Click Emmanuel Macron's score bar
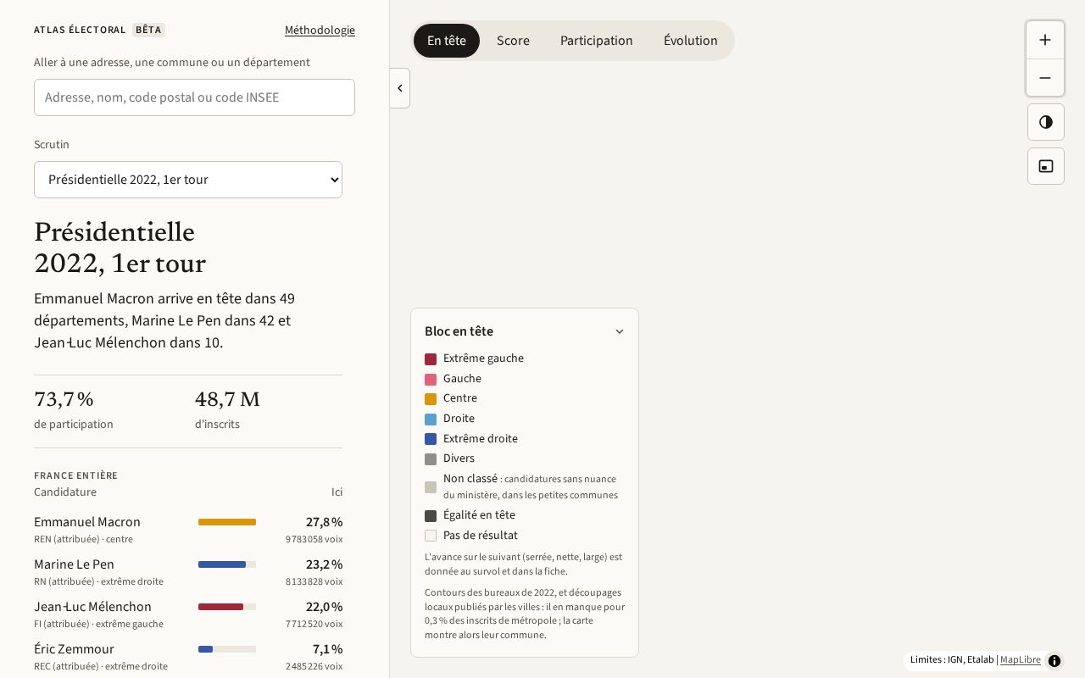The height and width of the screenshot is (678, 1085). [227, 522]
